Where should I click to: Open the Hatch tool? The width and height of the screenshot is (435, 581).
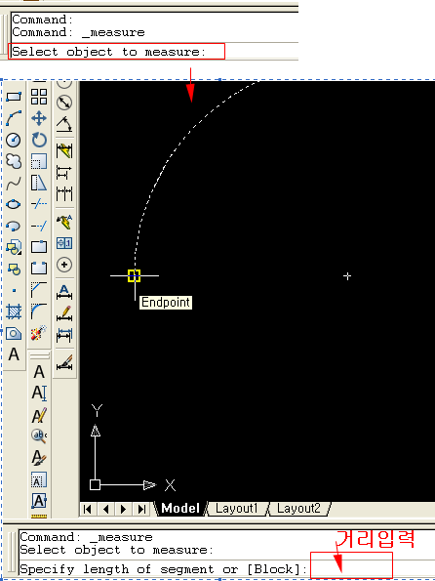coord(14,311)
